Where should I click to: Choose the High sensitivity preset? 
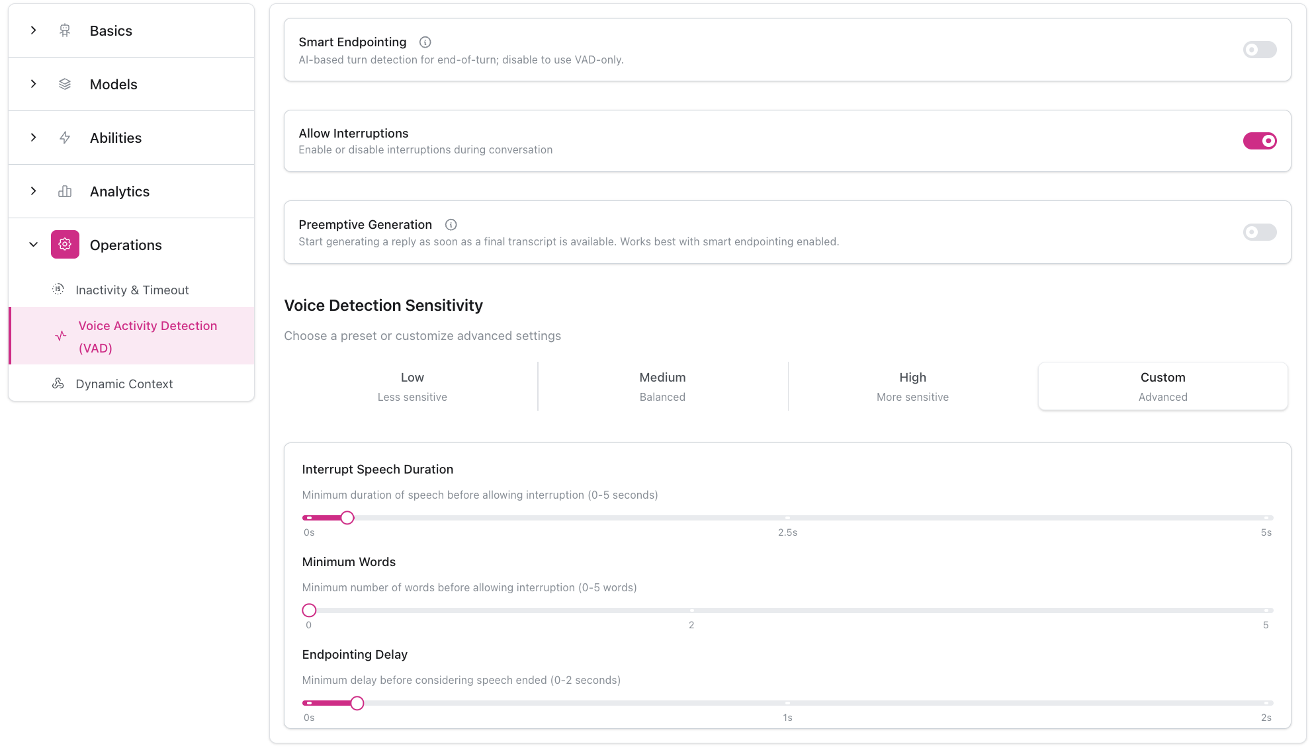pos(912,386)
